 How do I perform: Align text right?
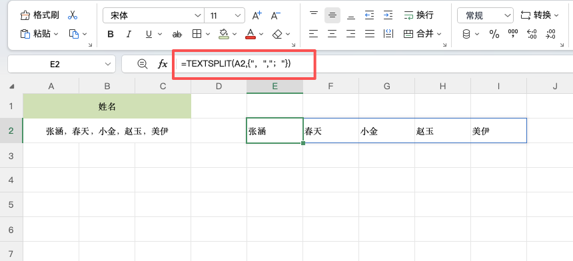(x=351, y=34)
